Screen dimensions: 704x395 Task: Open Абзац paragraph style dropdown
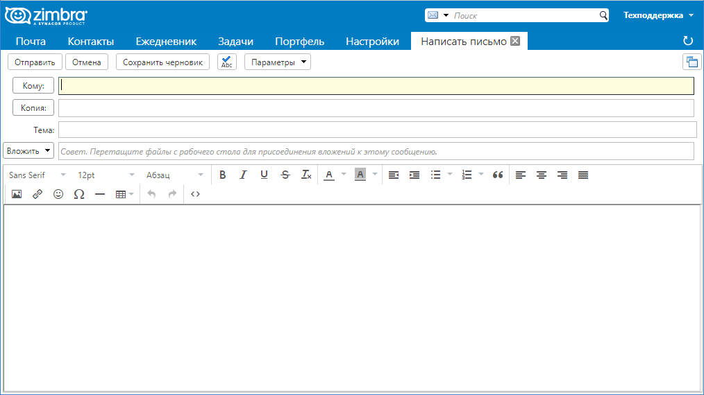click(174, 175)
